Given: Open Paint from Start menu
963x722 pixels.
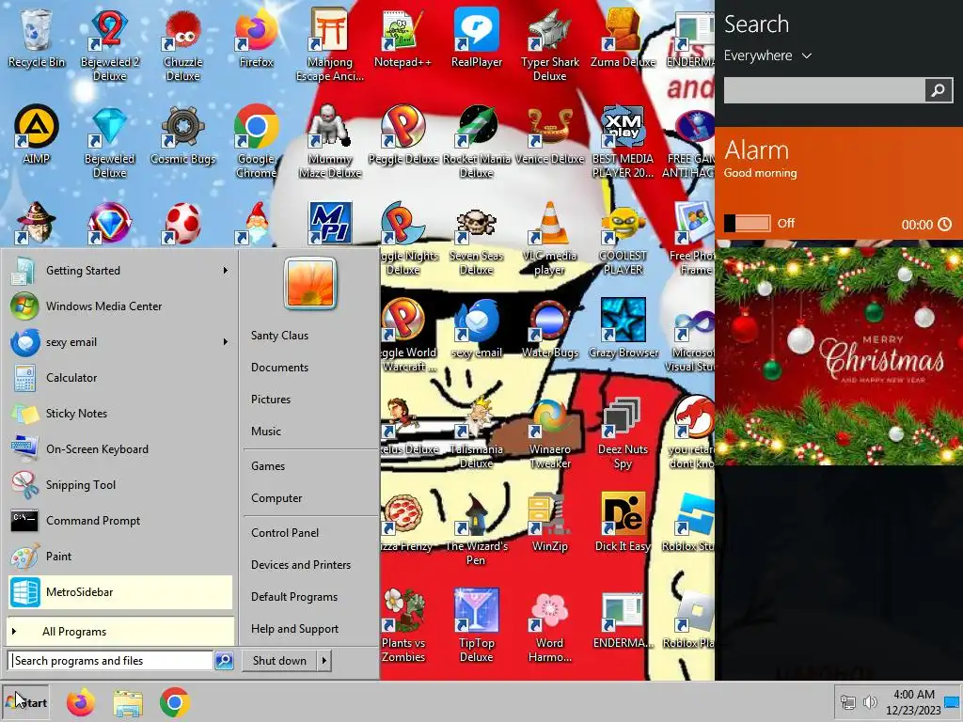Looking at the screenshot, I should pyautogui.click(x=120, y=557).
